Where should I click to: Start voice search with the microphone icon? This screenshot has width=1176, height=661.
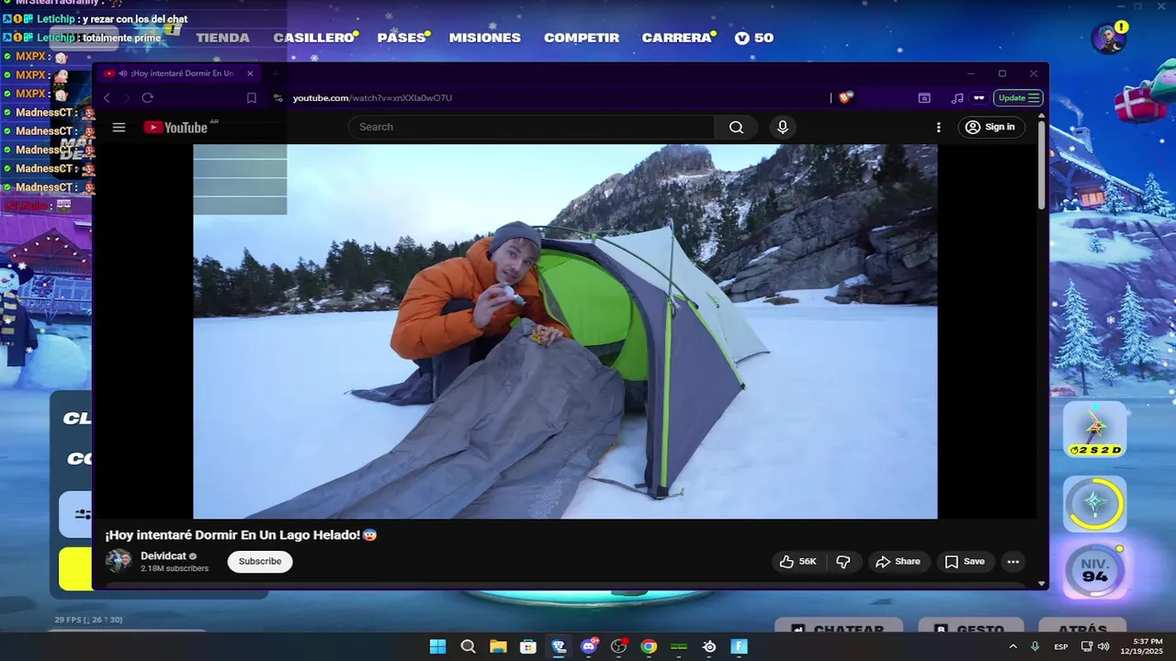pyautogui.click(x=782, y=128)
